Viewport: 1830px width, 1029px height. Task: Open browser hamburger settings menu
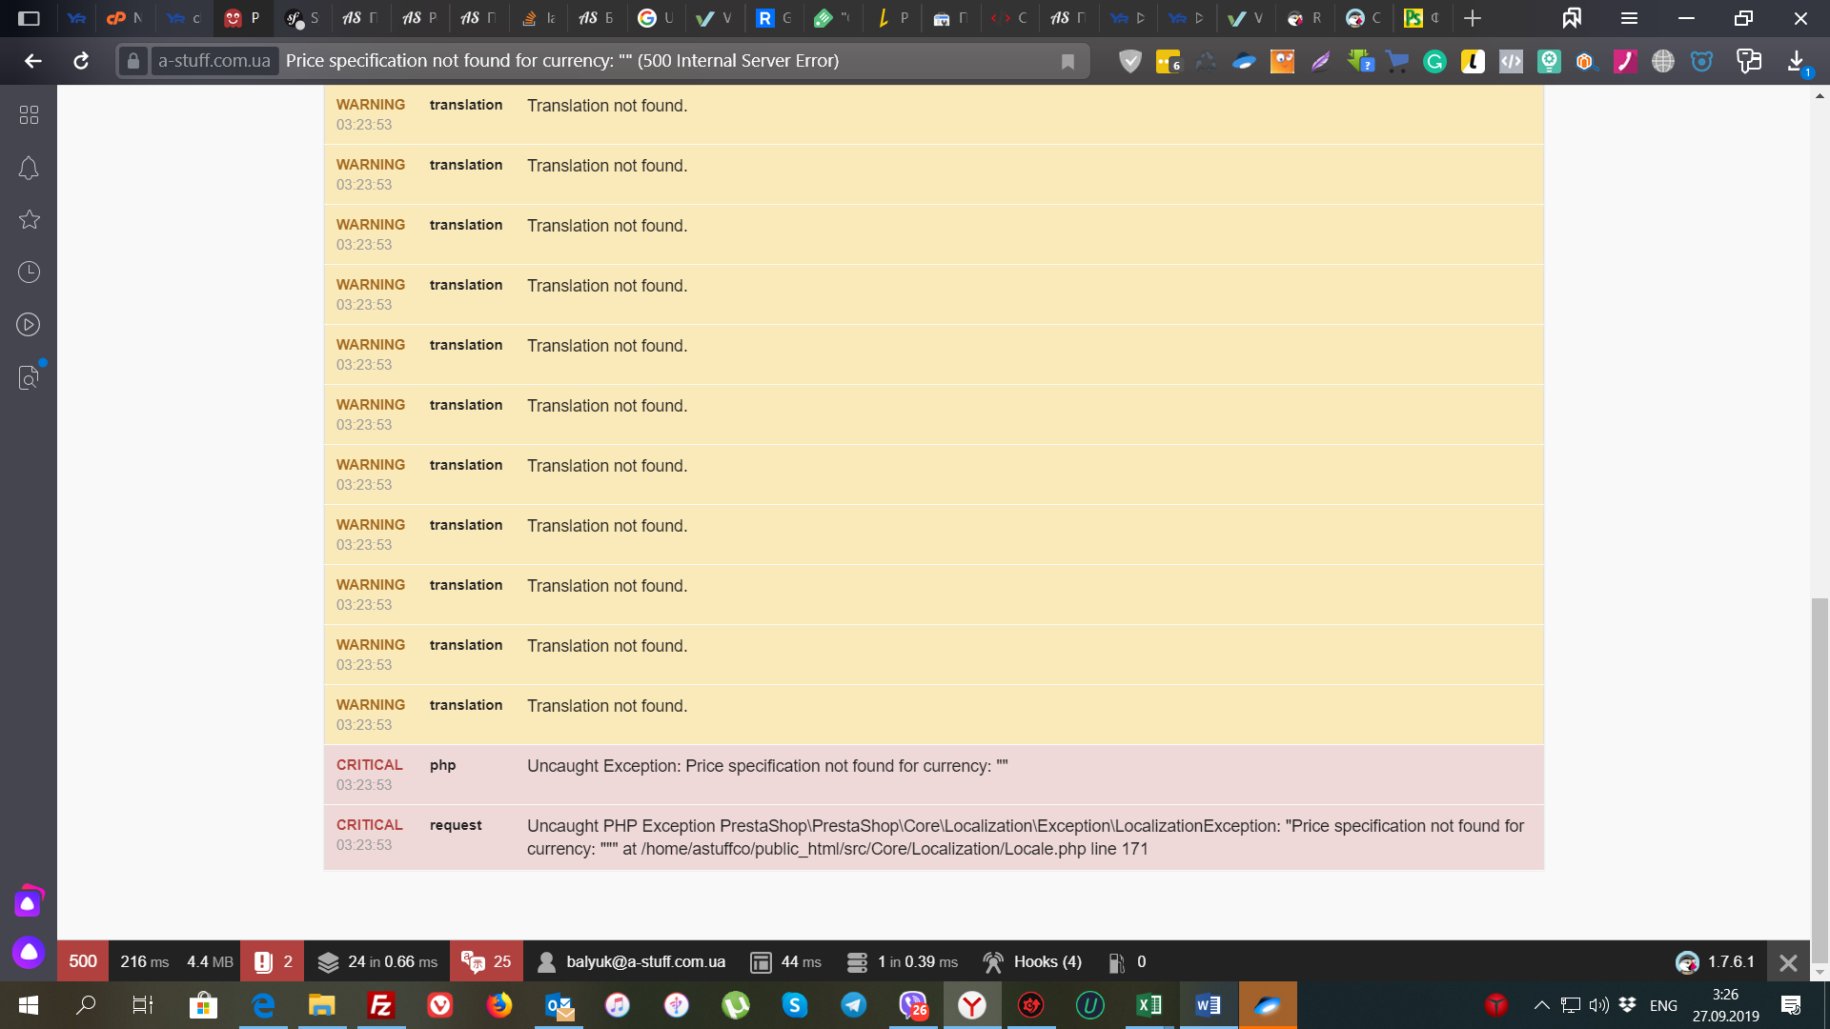[x=1629, y=18]
